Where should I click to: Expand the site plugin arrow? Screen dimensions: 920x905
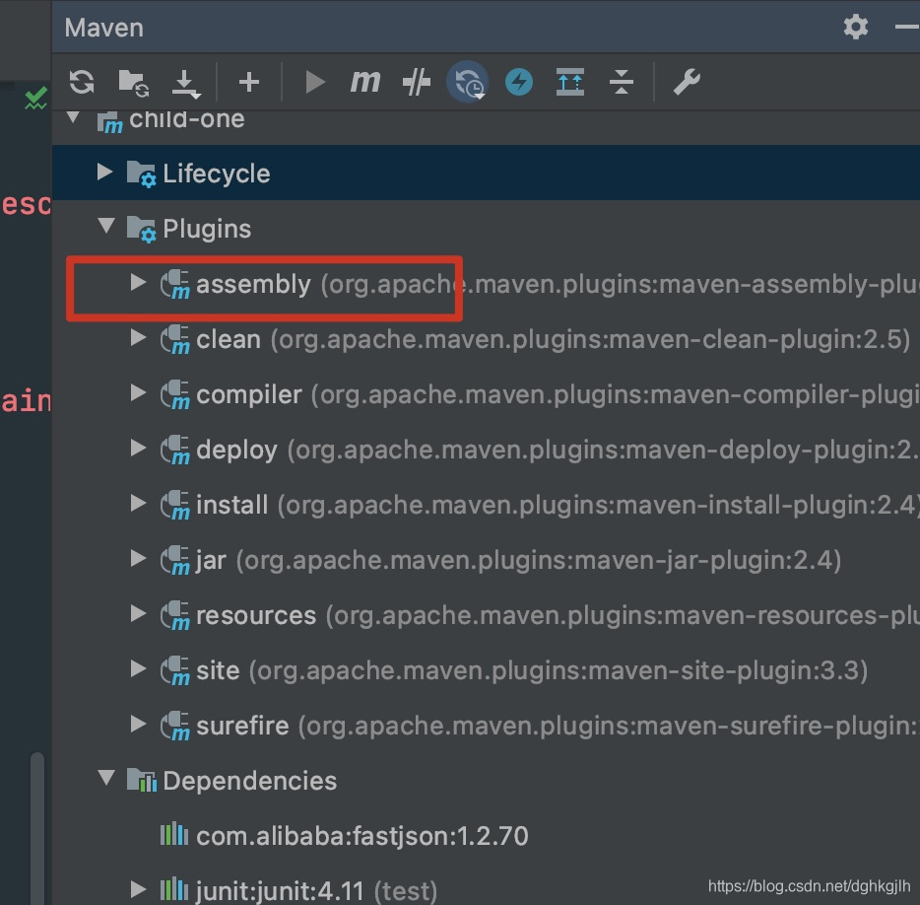tap(139, 669)
